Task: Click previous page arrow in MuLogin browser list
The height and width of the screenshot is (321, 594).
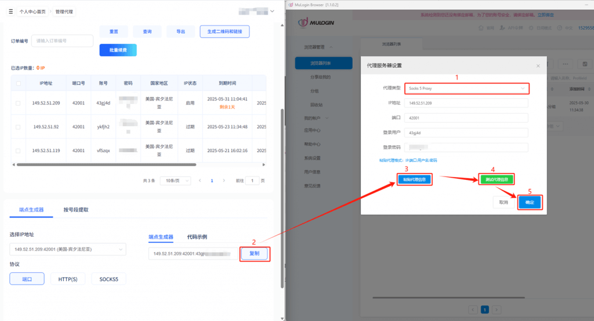Action: pyautogui.click(x=473, y=309)
